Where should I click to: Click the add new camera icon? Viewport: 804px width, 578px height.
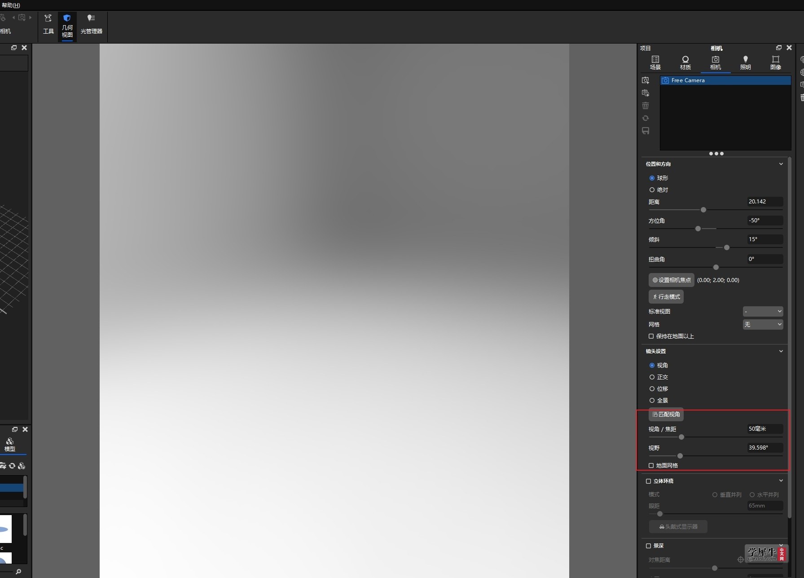point(646,80)
